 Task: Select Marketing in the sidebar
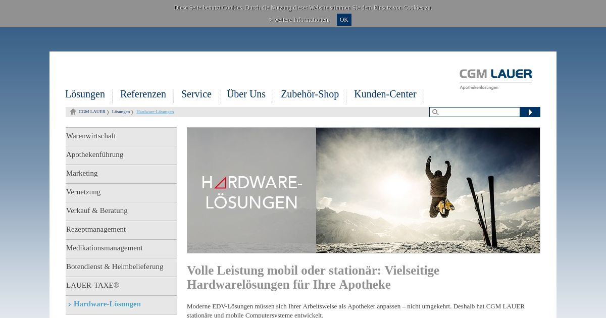coord(121,174)
